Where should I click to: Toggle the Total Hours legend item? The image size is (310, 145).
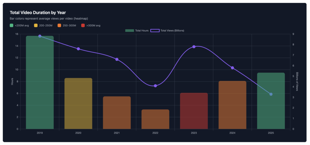[137, 31]
